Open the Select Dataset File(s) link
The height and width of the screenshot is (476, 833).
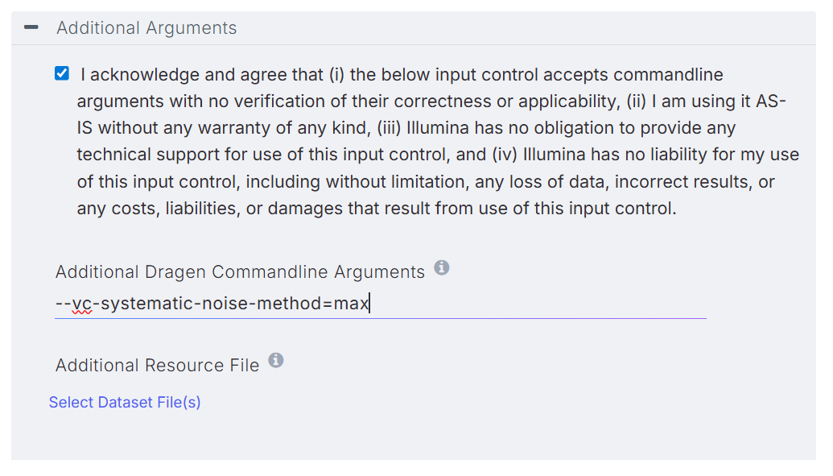(125, 402)
